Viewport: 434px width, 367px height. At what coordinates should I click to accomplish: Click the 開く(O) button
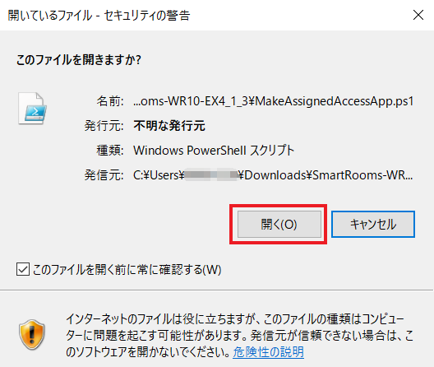(279, 225)
